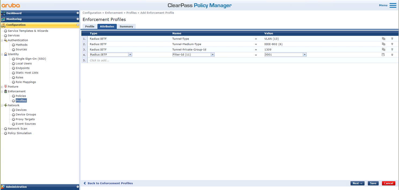Click the Configuration panel icon
This screenshot has width=399, height=190.
(3, 25)
